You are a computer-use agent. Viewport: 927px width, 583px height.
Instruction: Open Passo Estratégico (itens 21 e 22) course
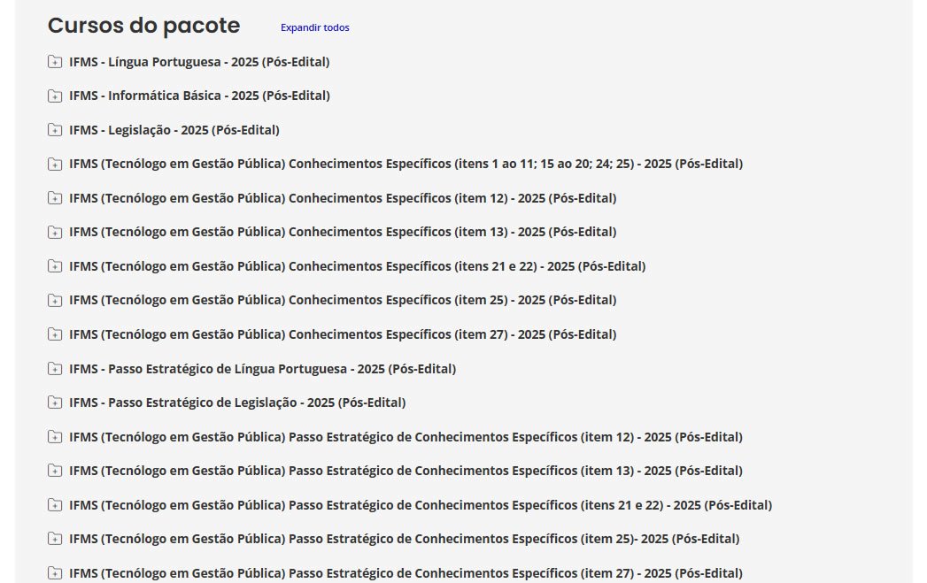click(x=421, y=505)
